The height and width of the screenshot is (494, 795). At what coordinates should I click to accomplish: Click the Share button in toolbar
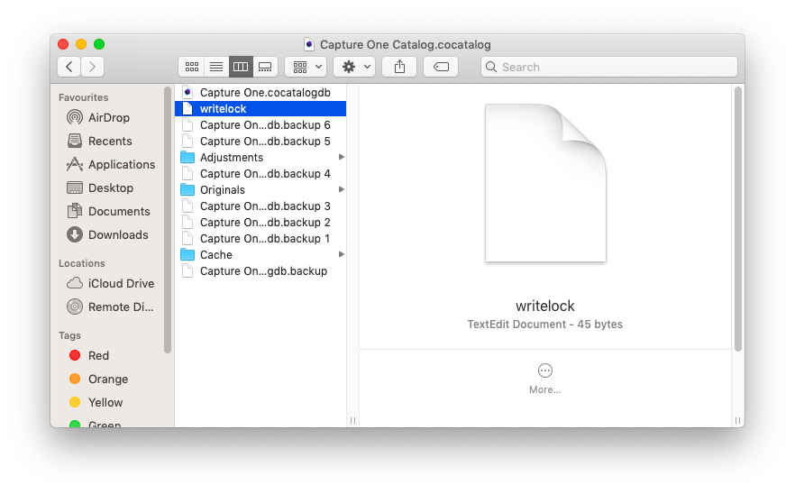[x=399, y=67]
